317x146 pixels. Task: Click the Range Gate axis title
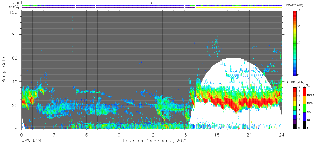click(x=4, y=70)
